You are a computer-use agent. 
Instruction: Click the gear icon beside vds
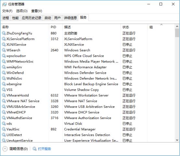coord(4,124)
